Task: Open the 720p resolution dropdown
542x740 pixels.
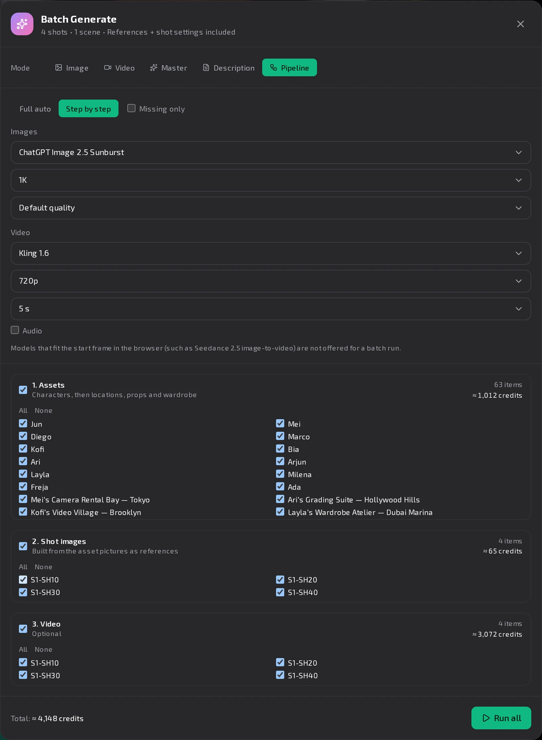Action: pyautogui.click(x=271, y=281)
